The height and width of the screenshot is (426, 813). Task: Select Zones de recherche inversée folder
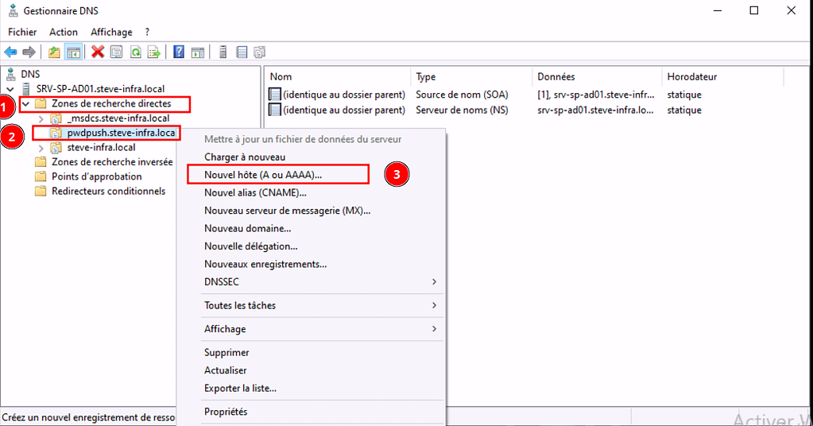111,162
